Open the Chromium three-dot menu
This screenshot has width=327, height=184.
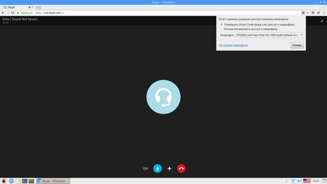pyautogui.click(x=324, y=13)
